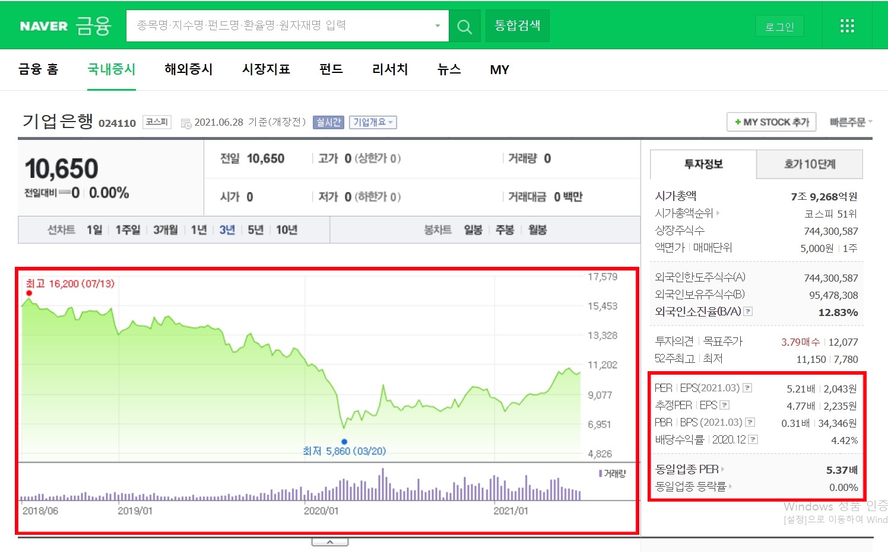This screenshot has width=888, height=552.
Task: Open the 빠른주문 dropdown
Action: pyautogui.click(x=851, y=122)
